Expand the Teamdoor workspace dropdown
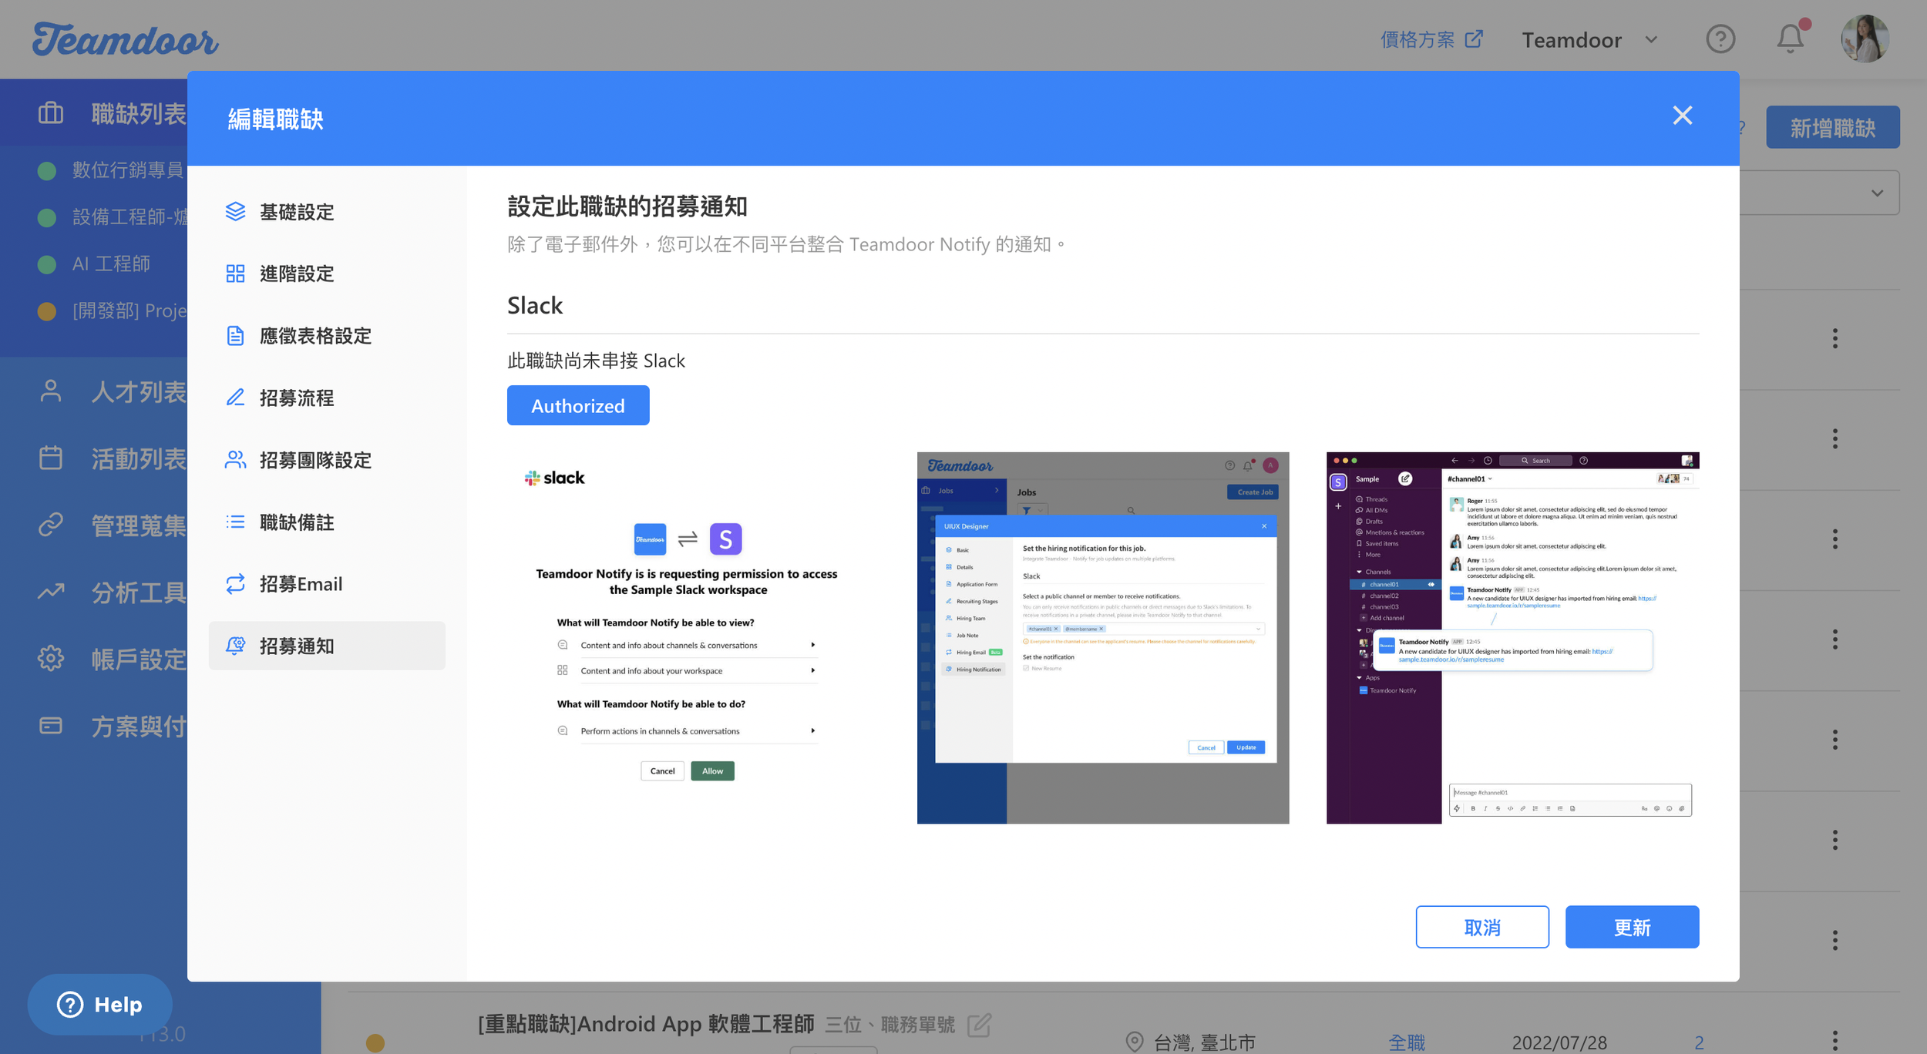This screenshot has width=1927, height=1054. tap(1590, 39)
